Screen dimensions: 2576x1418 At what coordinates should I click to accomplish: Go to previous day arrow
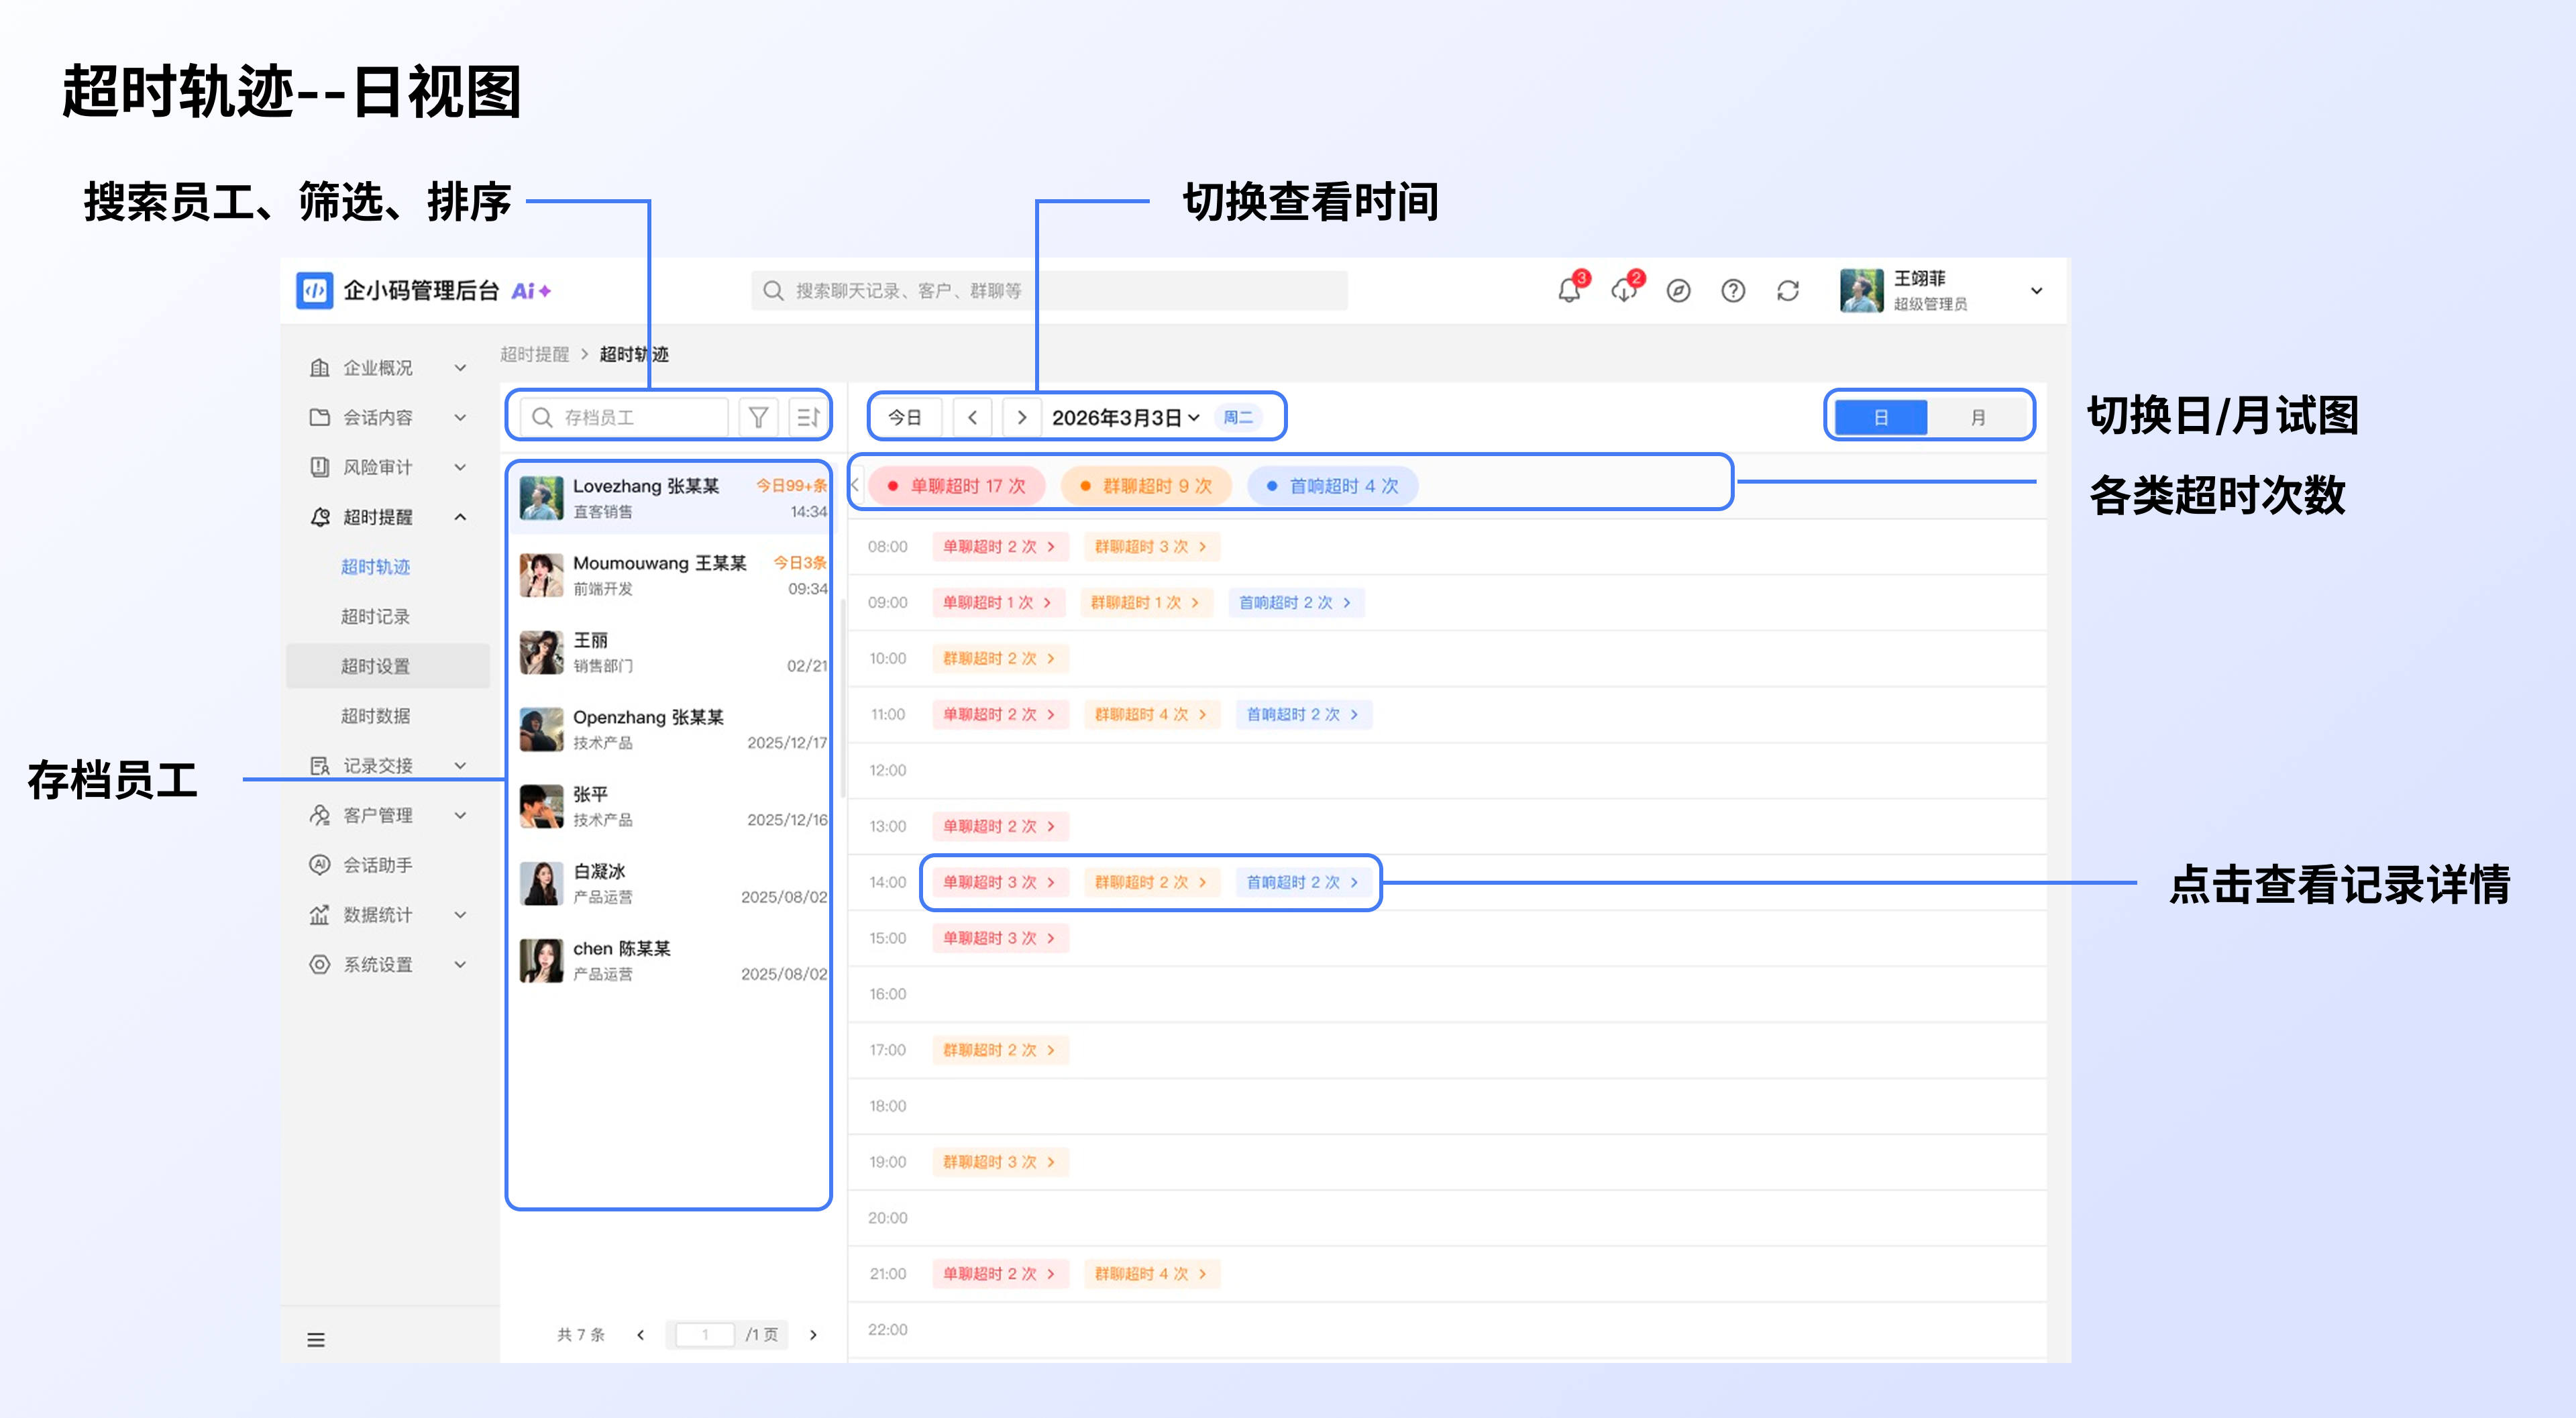click(972, 417)
